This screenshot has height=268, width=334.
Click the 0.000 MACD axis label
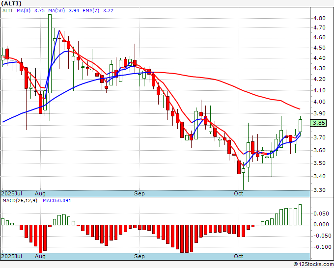point(321,225)
